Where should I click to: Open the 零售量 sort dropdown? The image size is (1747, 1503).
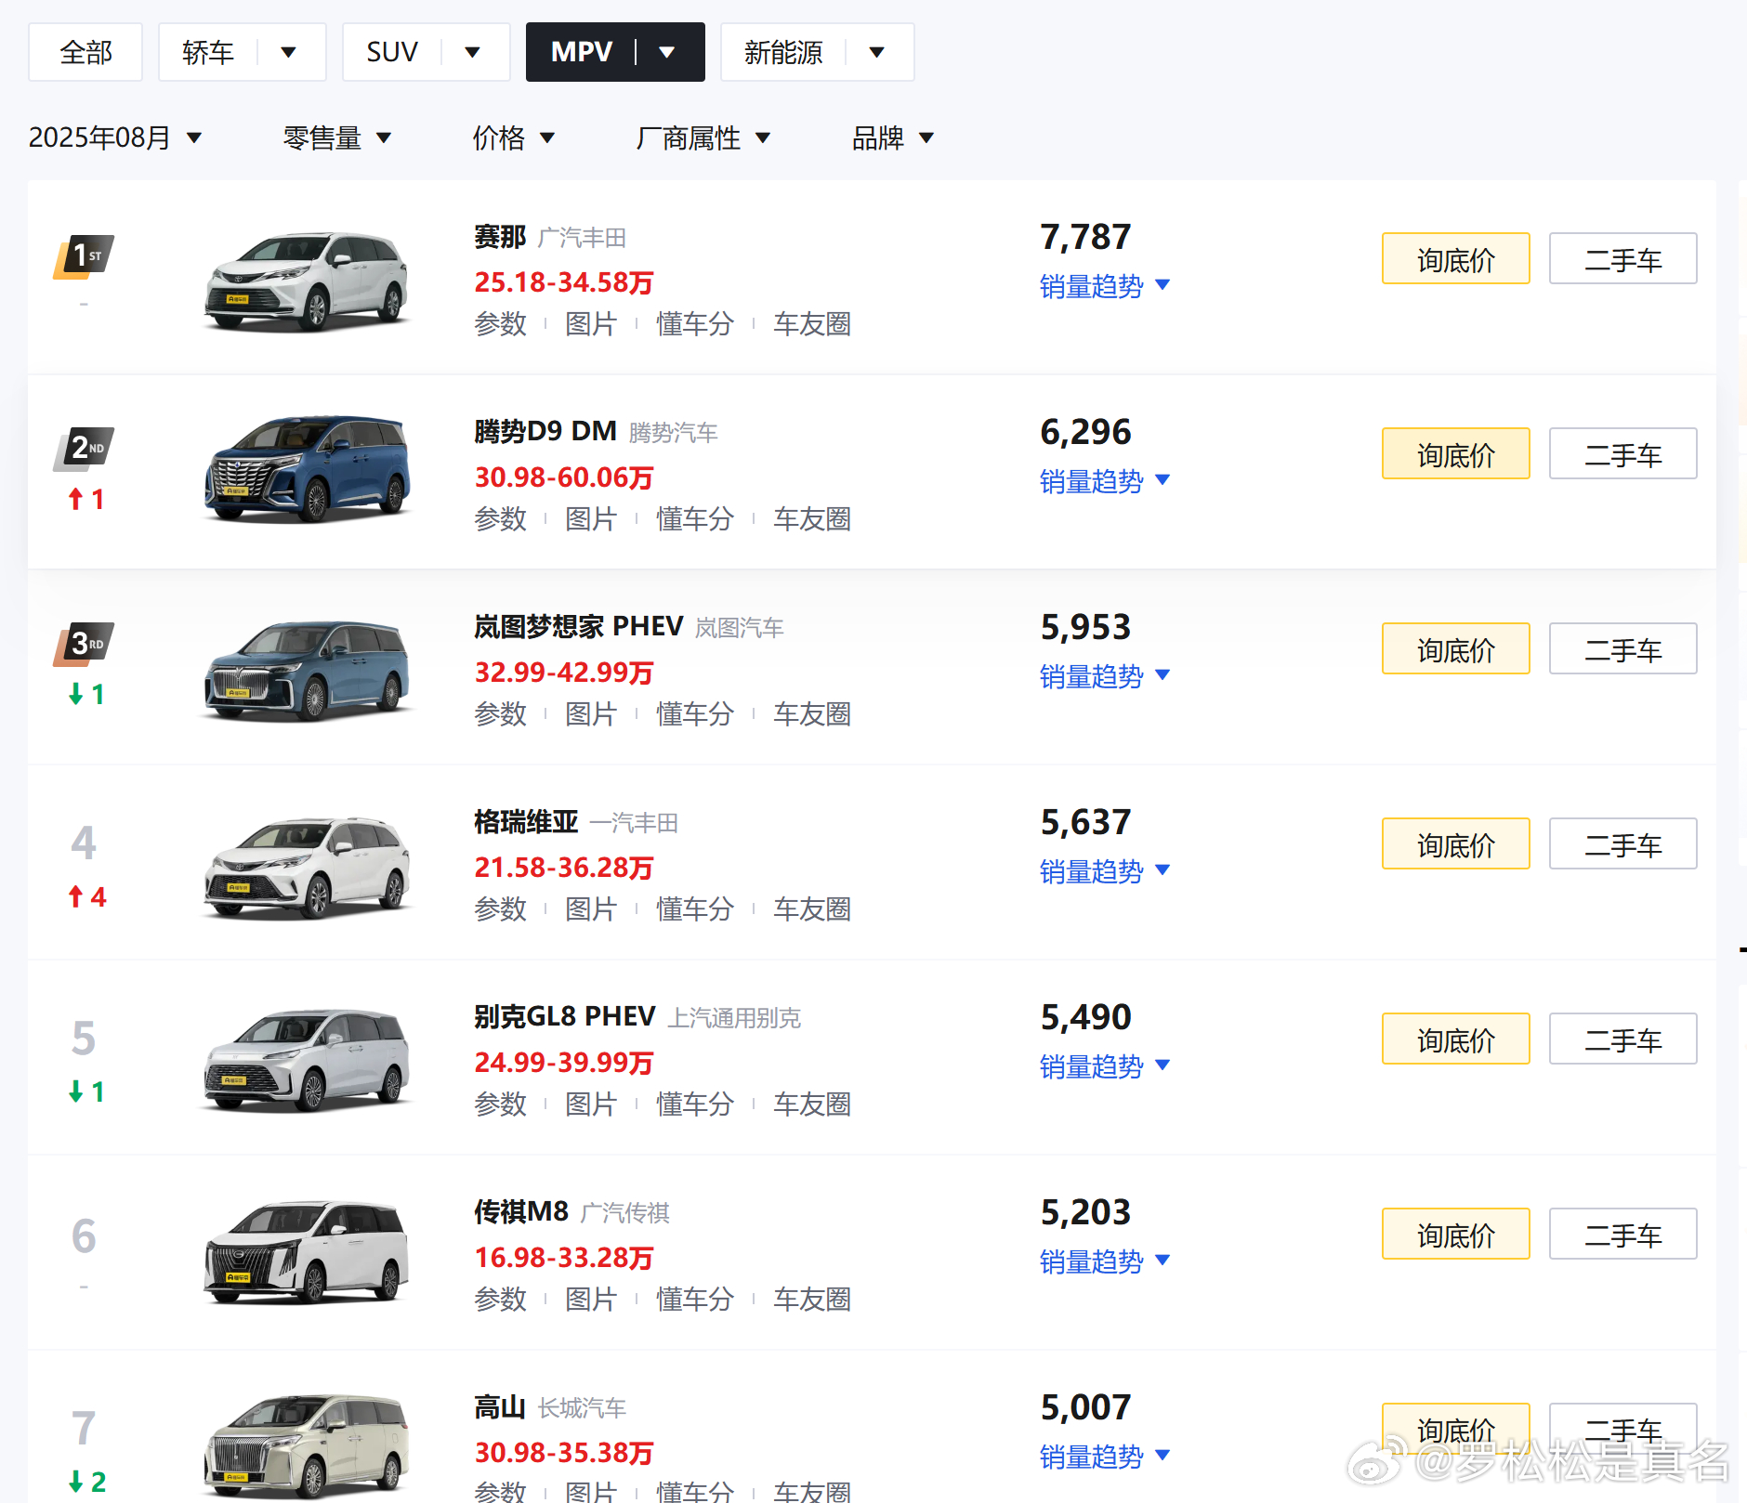[336, 137]
